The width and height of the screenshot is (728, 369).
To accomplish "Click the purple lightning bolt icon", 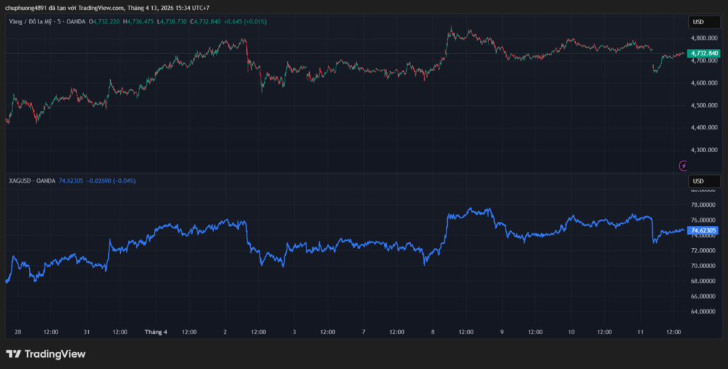I will coord(684,166).
